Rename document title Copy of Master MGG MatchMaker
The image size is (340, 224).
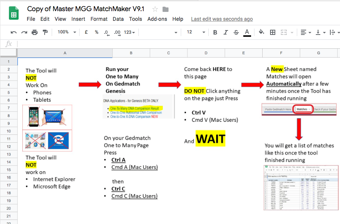point(86,9)
